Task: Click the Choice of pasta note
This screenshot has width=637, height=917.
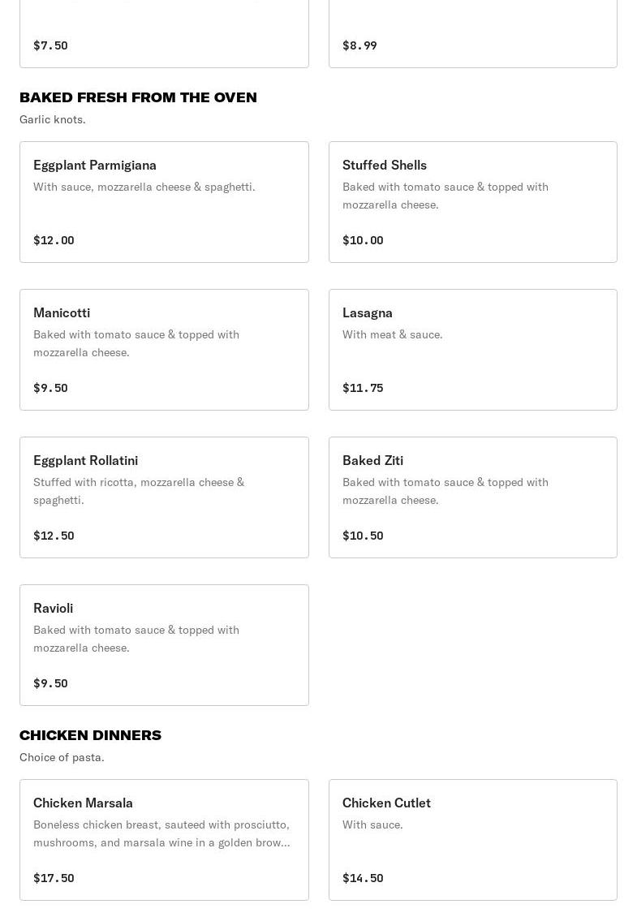Action: [62, 757]
